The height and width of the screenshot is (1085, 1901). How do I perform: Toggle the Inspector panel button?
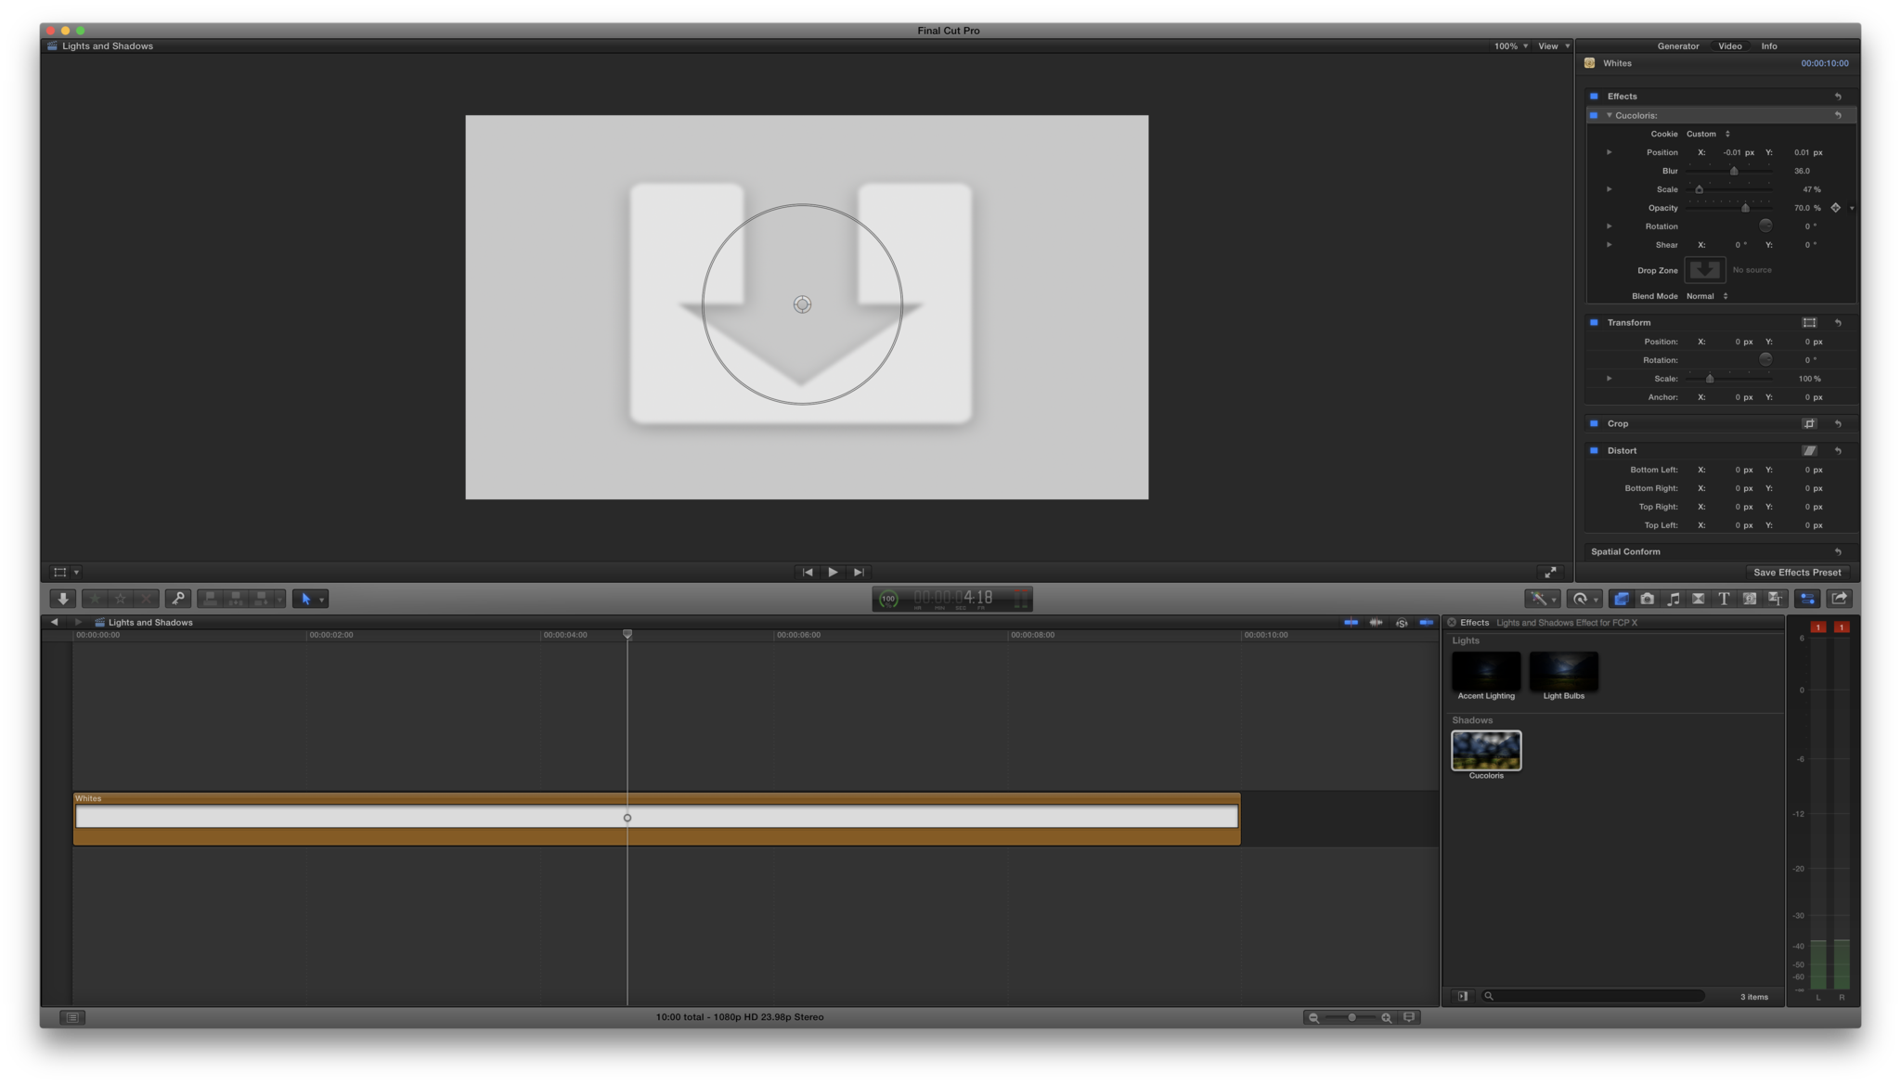pyautogui.click(x=1806, y=599)
